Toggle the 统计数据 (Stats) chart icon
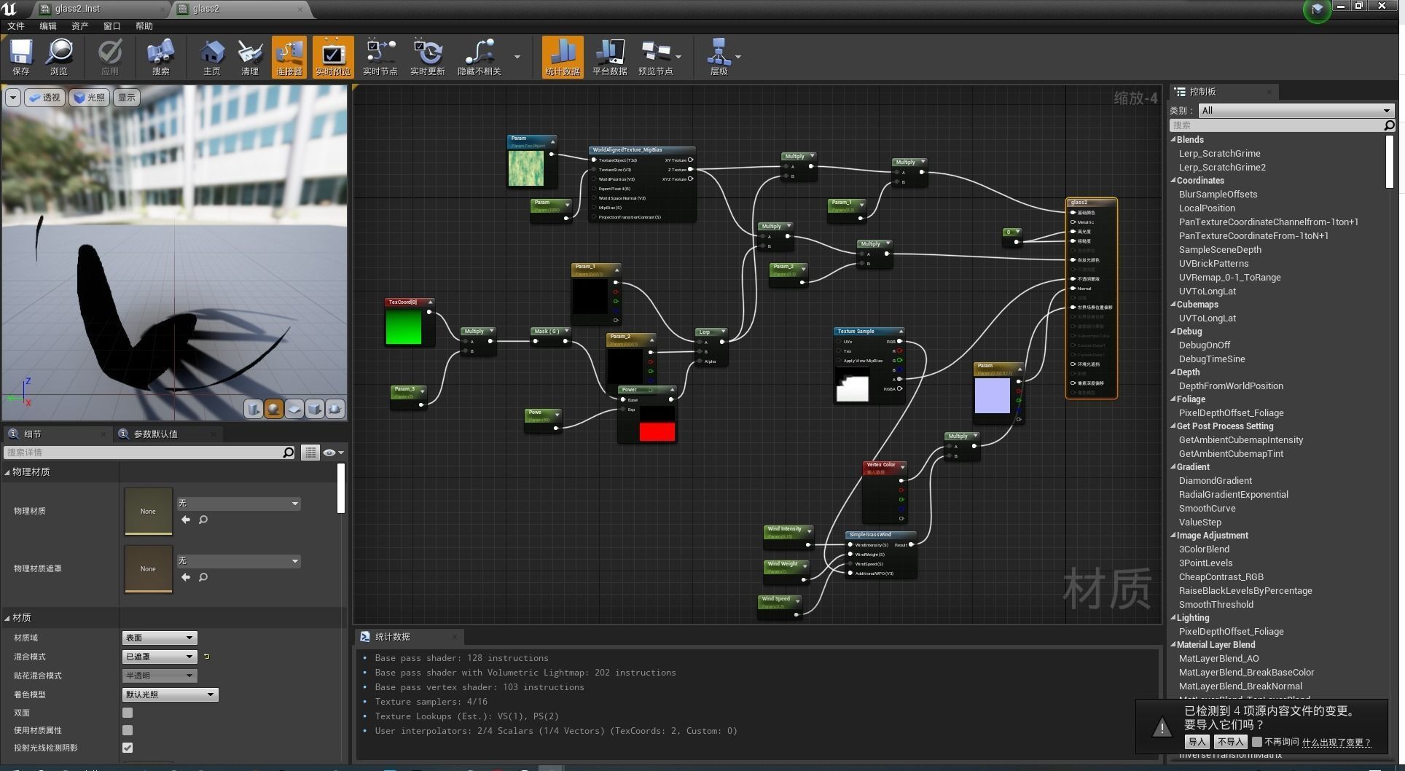The image size is (1405, 771). click(x=563, y=56)
